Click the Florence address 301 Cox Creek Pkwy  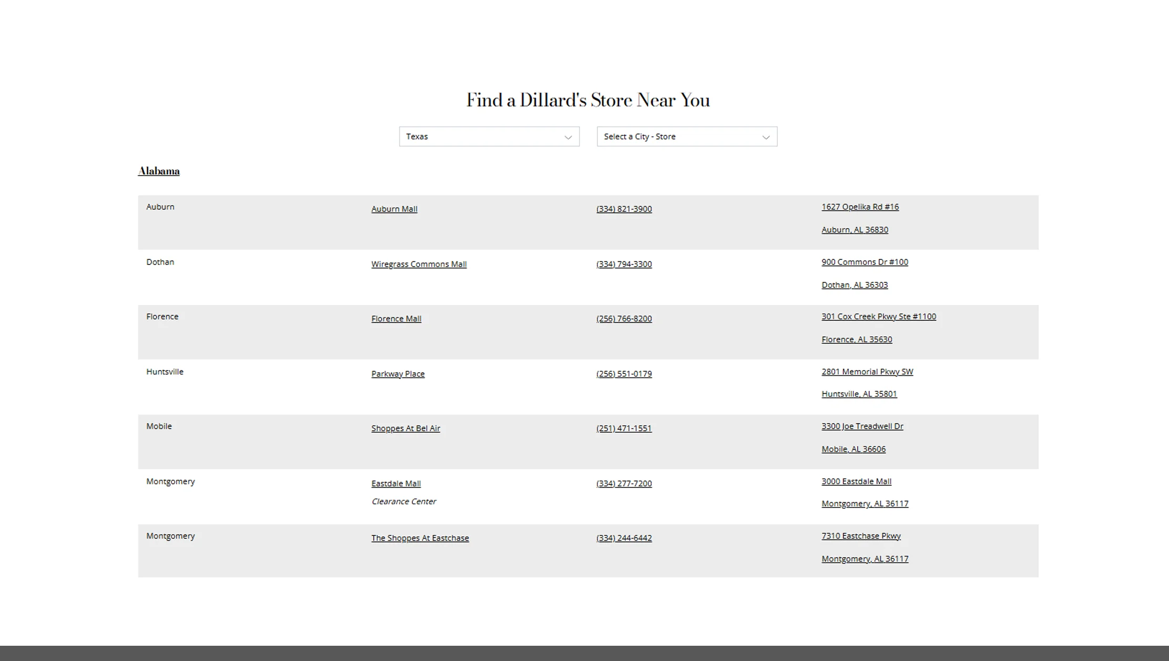click(878, 316)
